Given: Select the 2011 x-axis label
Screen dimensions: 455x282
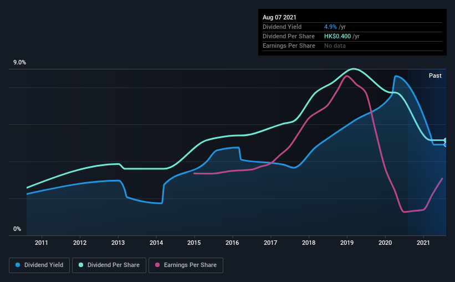Looking at the screenshot, I should click(x=42, y=243).
